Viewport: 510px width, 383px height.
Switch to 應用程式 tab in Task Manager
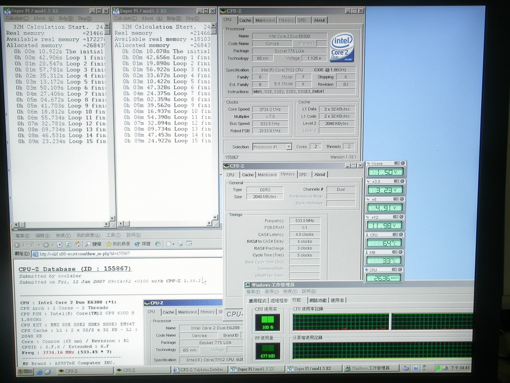(257, 301)
